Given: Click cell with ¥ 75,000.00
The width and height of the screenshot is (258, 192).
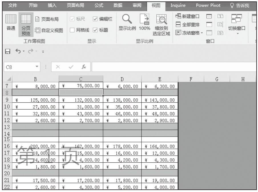Looking at the screenshot, I should (x=81, y=86).
